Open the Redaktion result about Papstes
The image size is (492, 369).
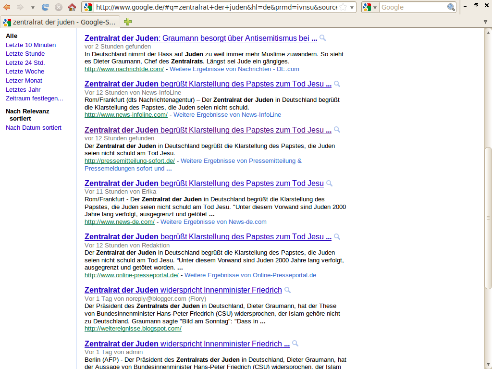point(208,236)
